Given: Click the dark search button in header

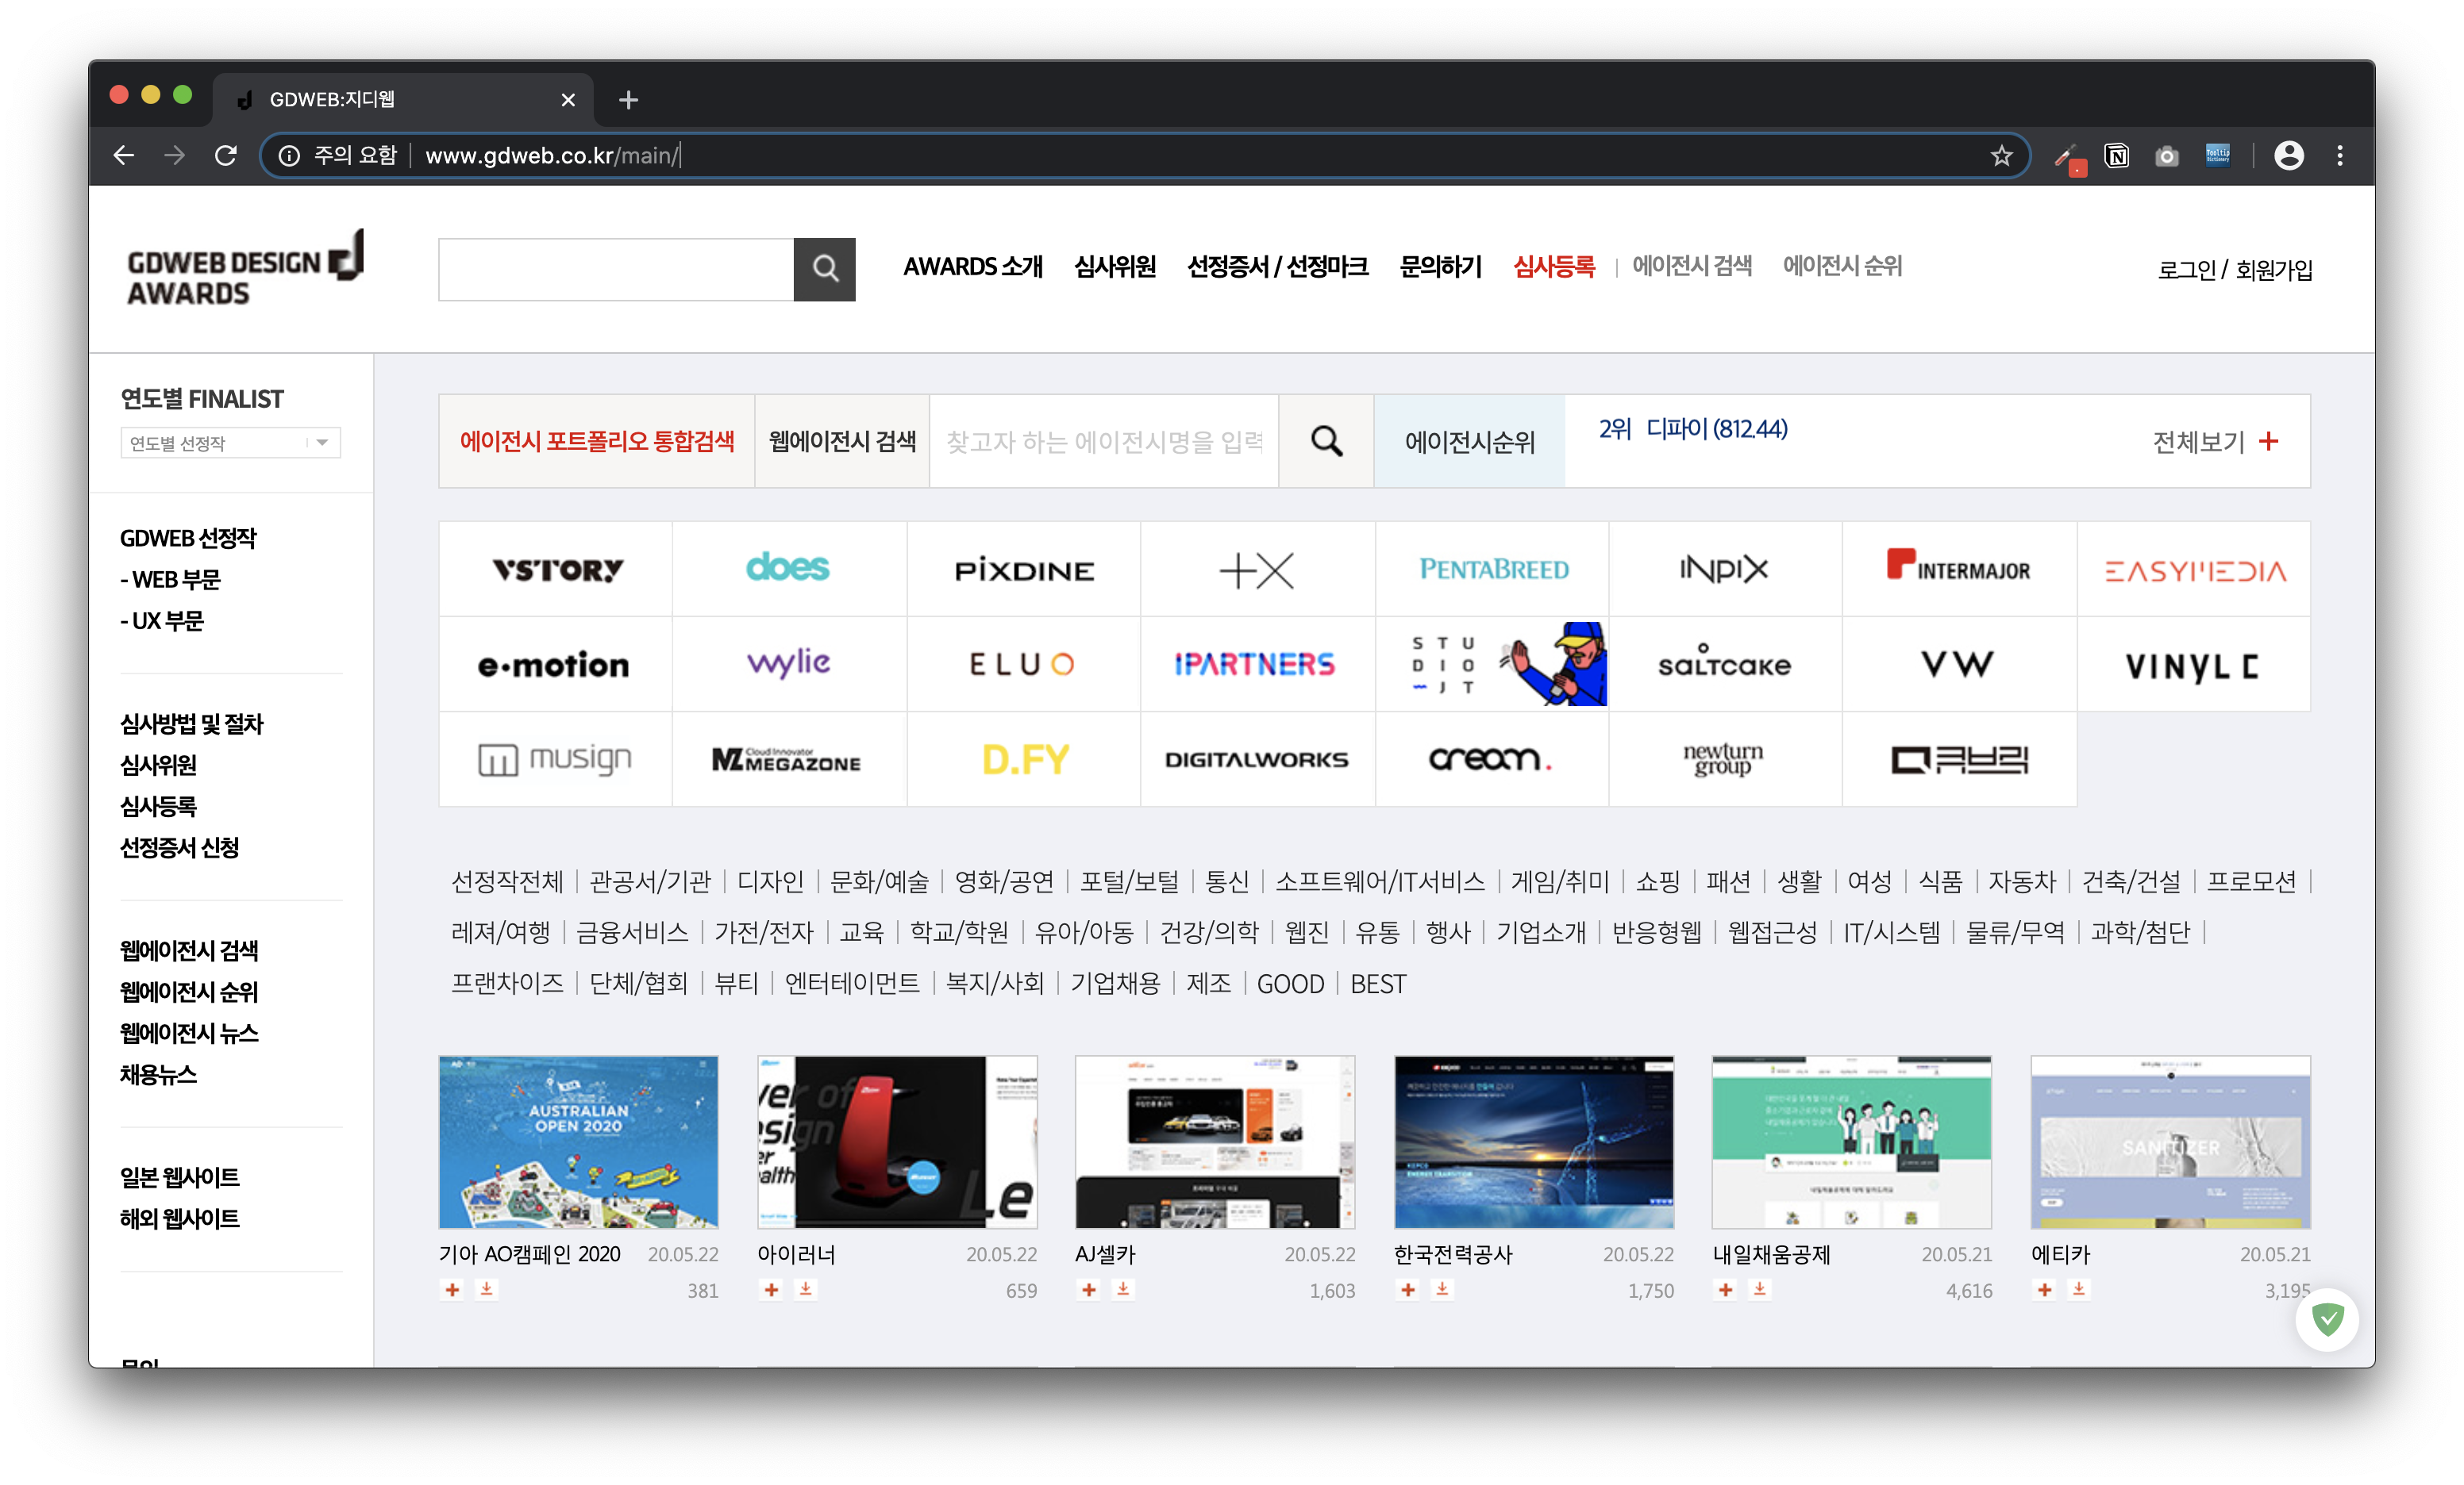Looking at the screenshot, I should point(824,269).
